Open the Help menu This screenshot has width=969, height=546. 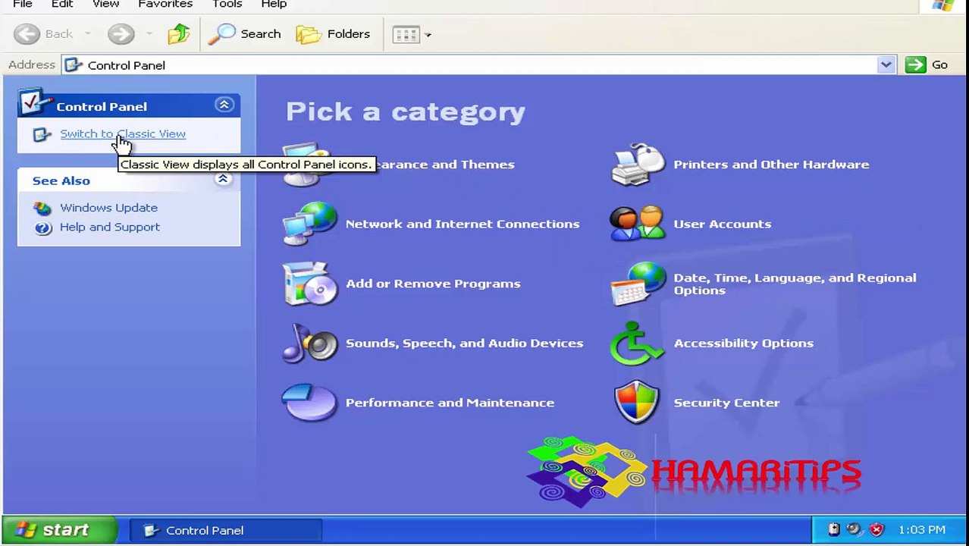pos(274,5)
